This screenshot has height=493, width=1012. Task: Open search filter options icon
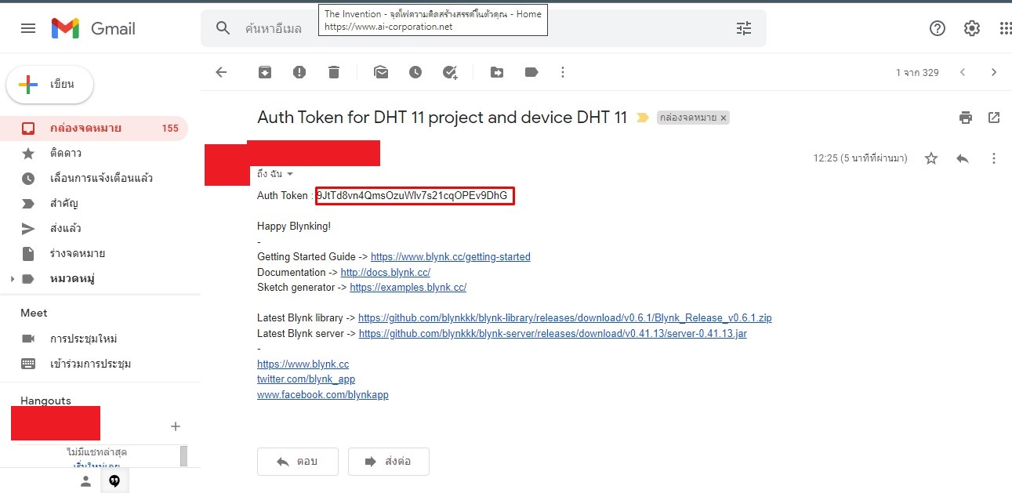[x=744, y=28]
